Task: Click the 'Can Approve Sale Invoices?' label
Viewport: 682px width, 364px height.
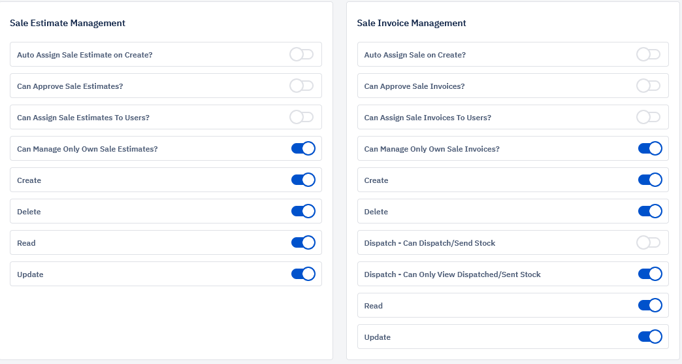Action: click(x=415, y=86)
